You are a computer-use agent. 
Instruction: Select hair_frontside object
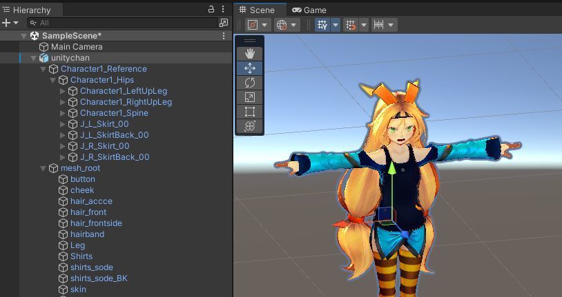[96, 223]
